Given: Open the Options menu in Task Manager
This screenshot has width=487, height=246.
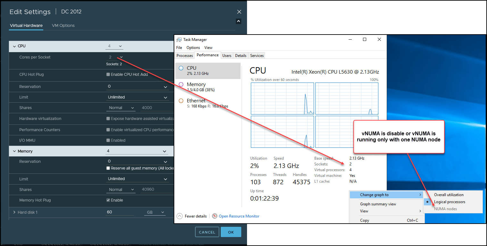Looking at the screenshot, I should (x=193, y=48).
